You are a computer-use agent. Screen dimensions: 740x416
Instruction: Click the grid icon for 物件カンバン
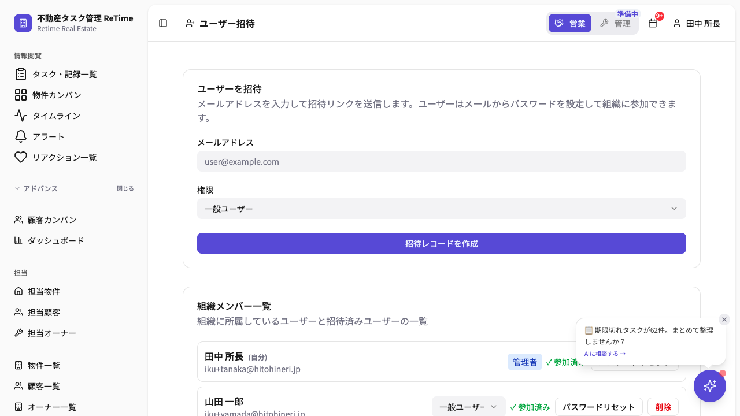[x=21, y=95]
